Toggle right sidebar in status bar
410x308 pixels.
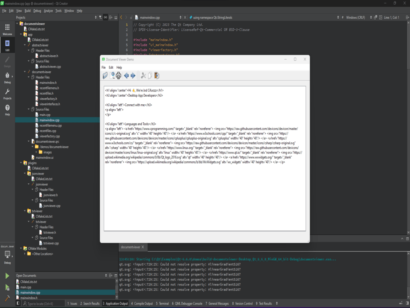click(407, 303)
